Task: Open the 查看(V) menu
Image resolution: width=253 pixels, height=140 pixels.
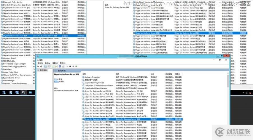Action: tap(55, 63)
